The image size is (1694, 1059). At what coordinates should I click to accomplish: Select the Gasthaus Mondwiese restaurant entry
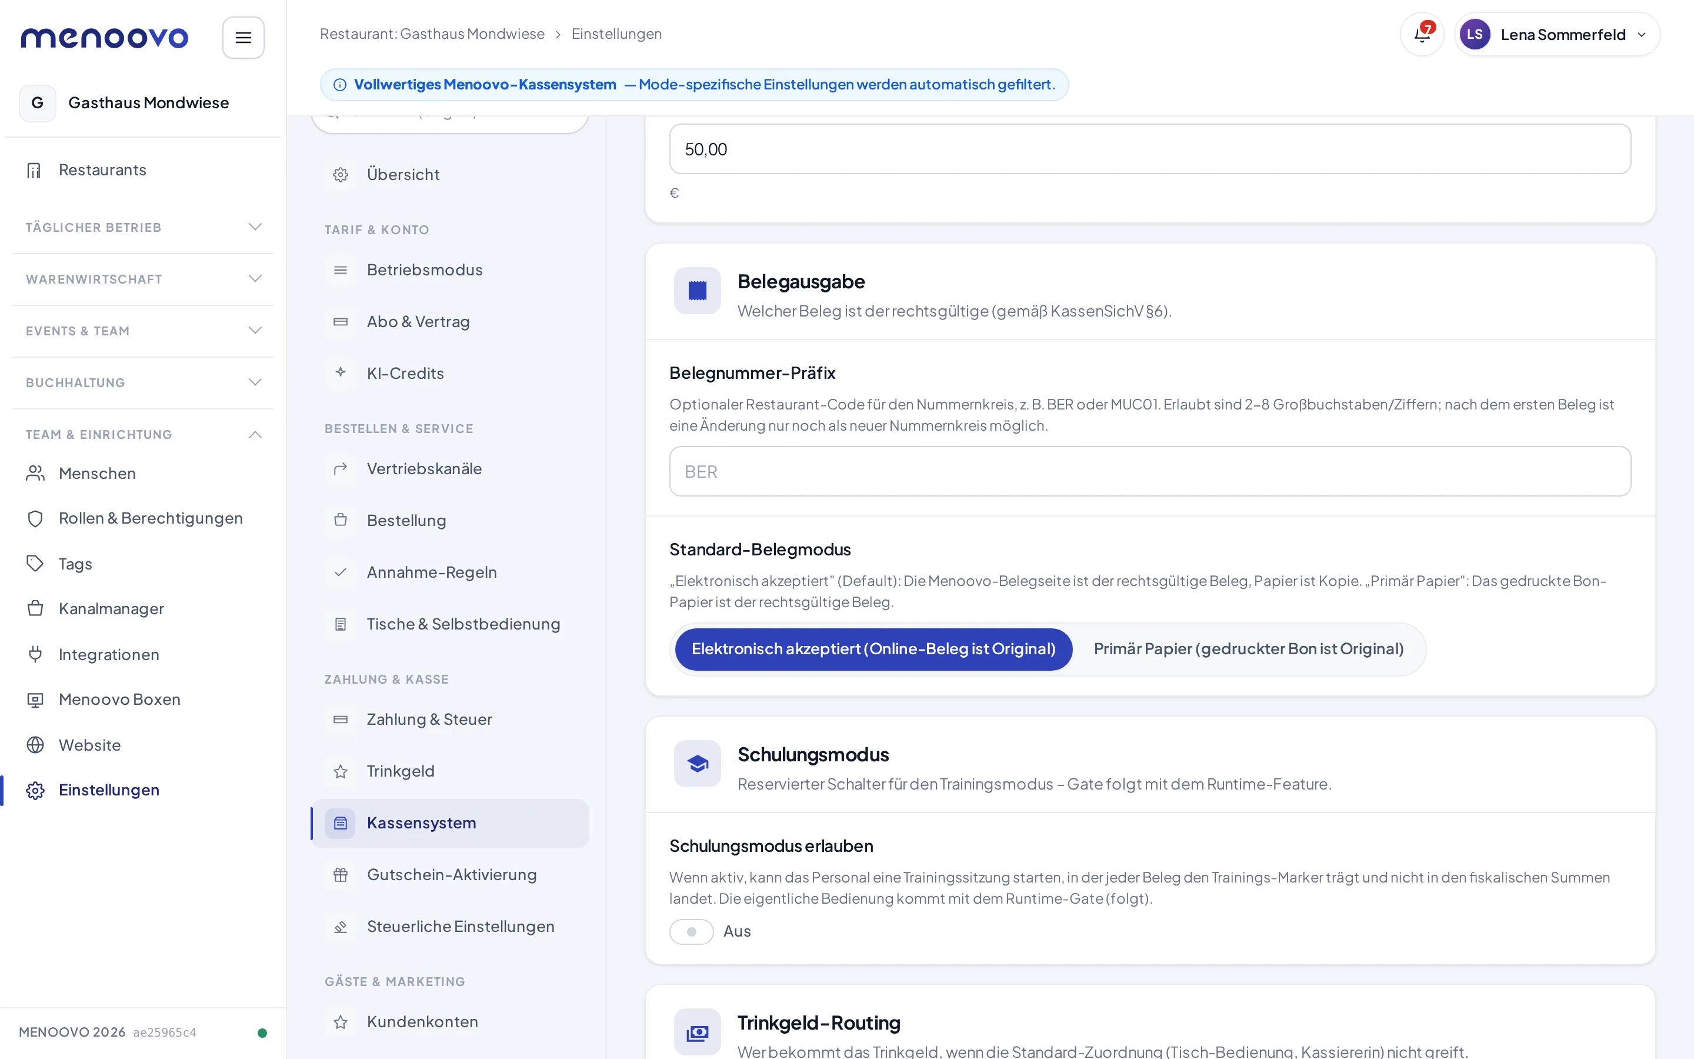click(x=143, y=103)
